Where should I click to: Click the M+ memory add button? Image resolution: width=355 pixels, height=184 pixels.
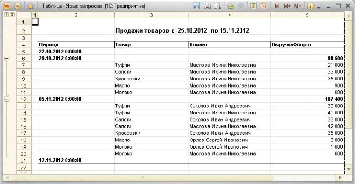[287, 6]
